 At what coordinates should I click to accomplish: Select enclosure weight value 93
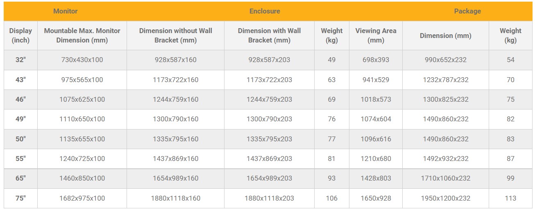tap(331, 178)
